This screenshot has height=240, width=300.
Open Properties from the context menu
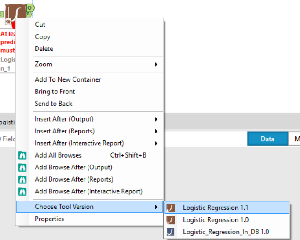pyautogui.click(x=49, y=219)
